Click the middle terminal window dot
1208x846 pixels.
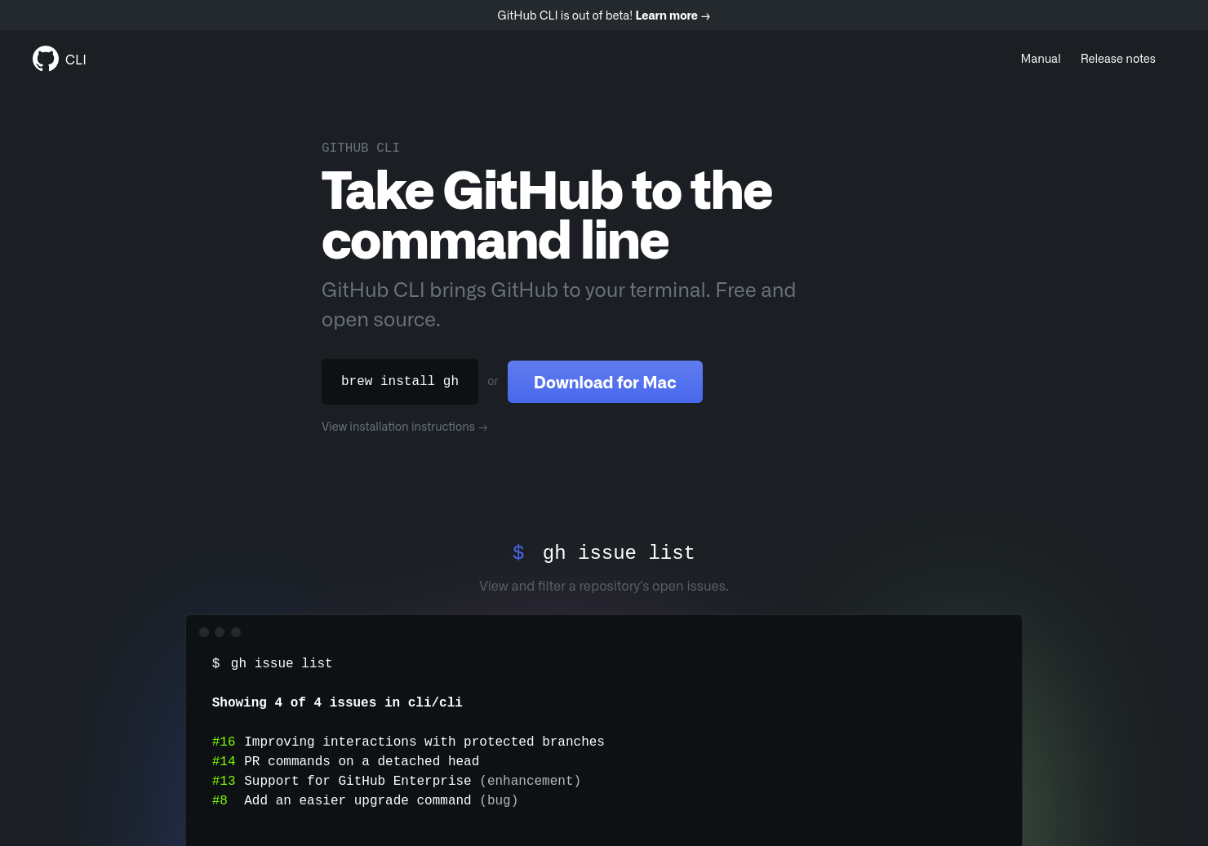coord(220,632)
